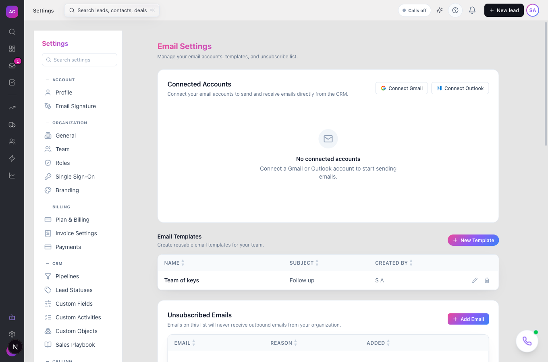The width and height of the screenshot is (548, 362).
Task: Open Custom Fields settings
Action: [x=79, y=304]
